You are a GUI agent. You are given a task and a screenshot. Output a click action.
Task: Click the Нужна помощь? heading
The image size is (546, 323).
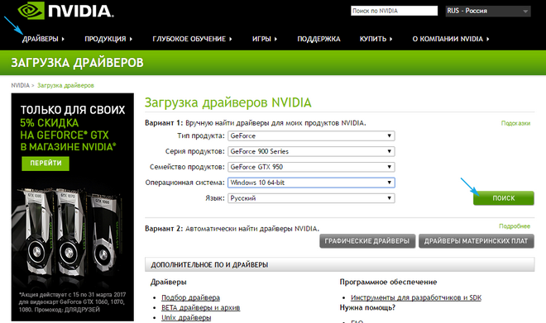[x=367, y=307]
